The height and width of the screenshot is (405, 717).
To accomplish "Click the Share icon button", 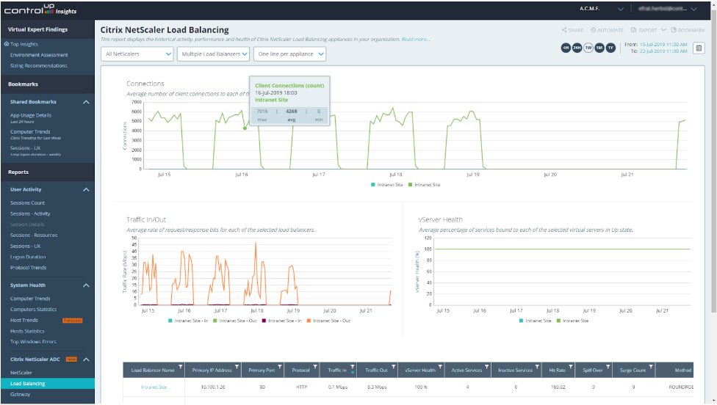I will click(564, 30).
